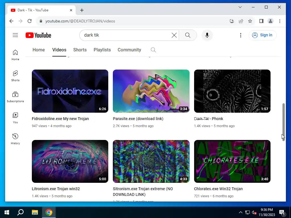Screen dimensions: 291x218
Task: Click '2.7K views • 5 months ago' text
Action: (x=133, y=126)
